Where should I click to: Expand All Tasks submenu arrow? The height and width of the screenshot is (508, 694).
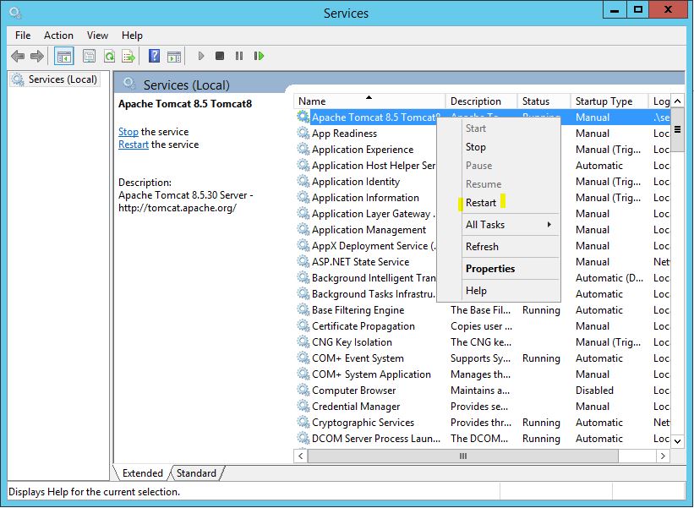click(549, 224)
